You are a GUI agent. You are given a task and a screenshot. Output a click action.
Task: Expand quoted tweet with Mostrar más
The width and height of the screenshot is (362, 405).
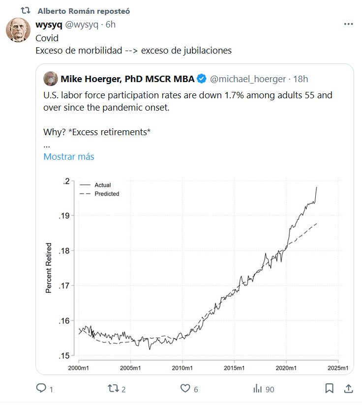click(69, 157)
